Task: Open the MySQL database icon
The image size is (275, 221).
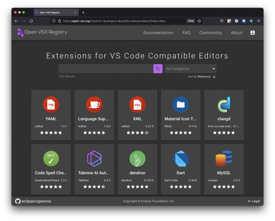Action: pyautogui.click(x=224, y=158)
